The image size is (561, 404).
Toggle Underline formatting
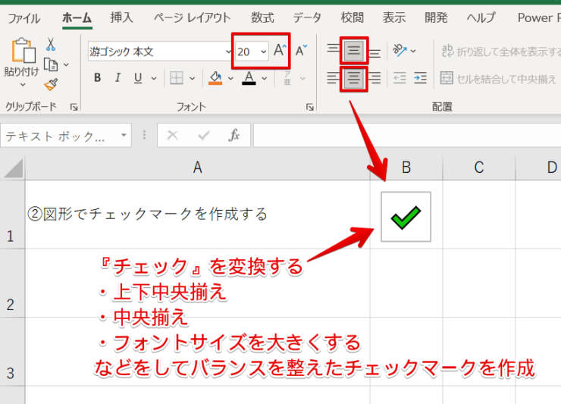tap(138, 78)
